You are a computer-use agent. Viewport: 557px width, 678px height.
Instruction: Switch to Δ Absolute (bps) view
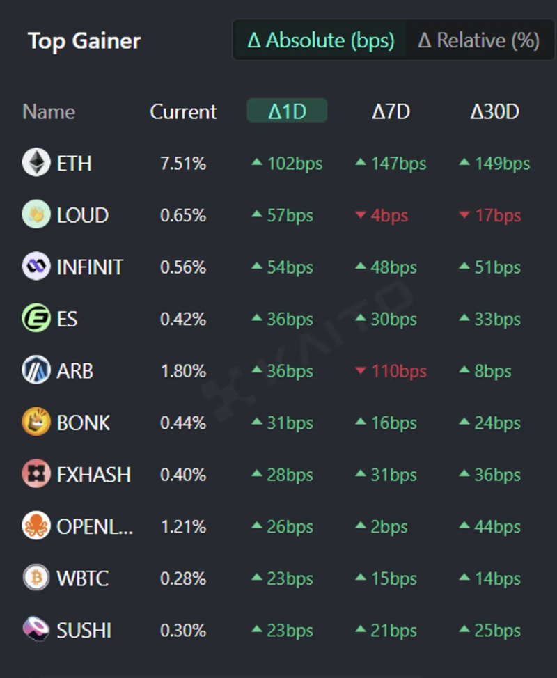(321, 40)
